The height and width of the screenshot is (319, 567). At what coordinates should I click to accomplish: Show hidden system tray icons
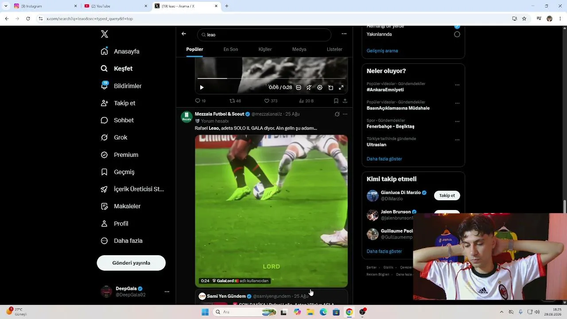502,312
